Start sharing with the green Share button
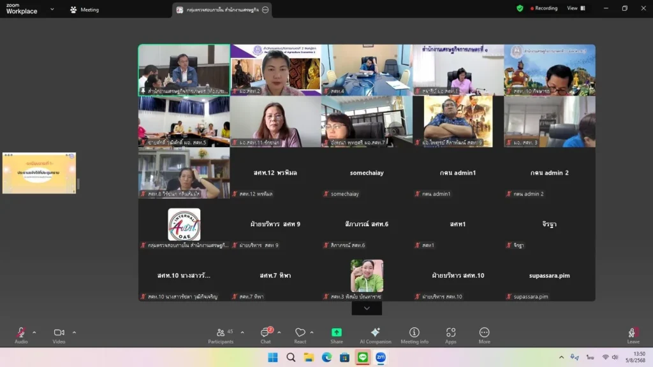 337,335
